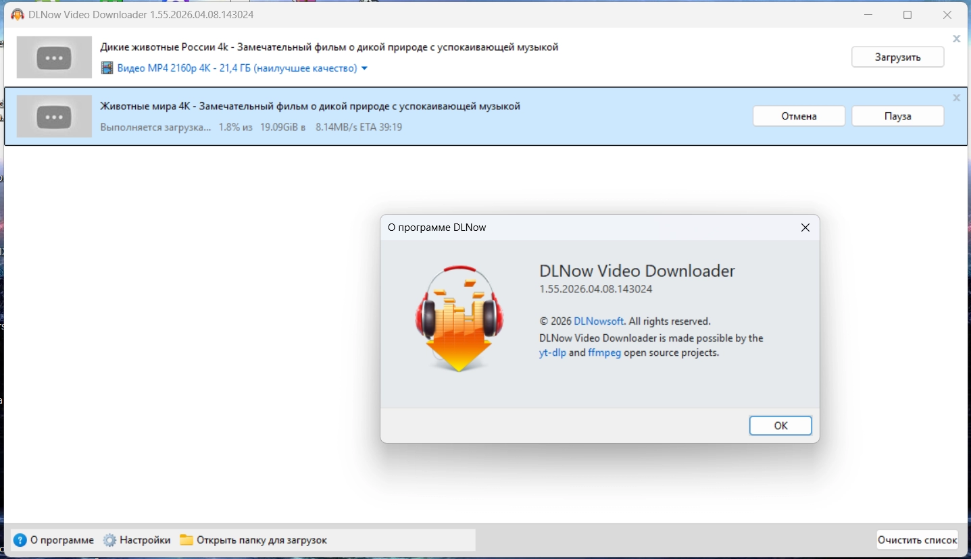Screen dimensions: 971x559
Task: Click thumbnail of Животные мира 4K video
Action: [54, 116]
